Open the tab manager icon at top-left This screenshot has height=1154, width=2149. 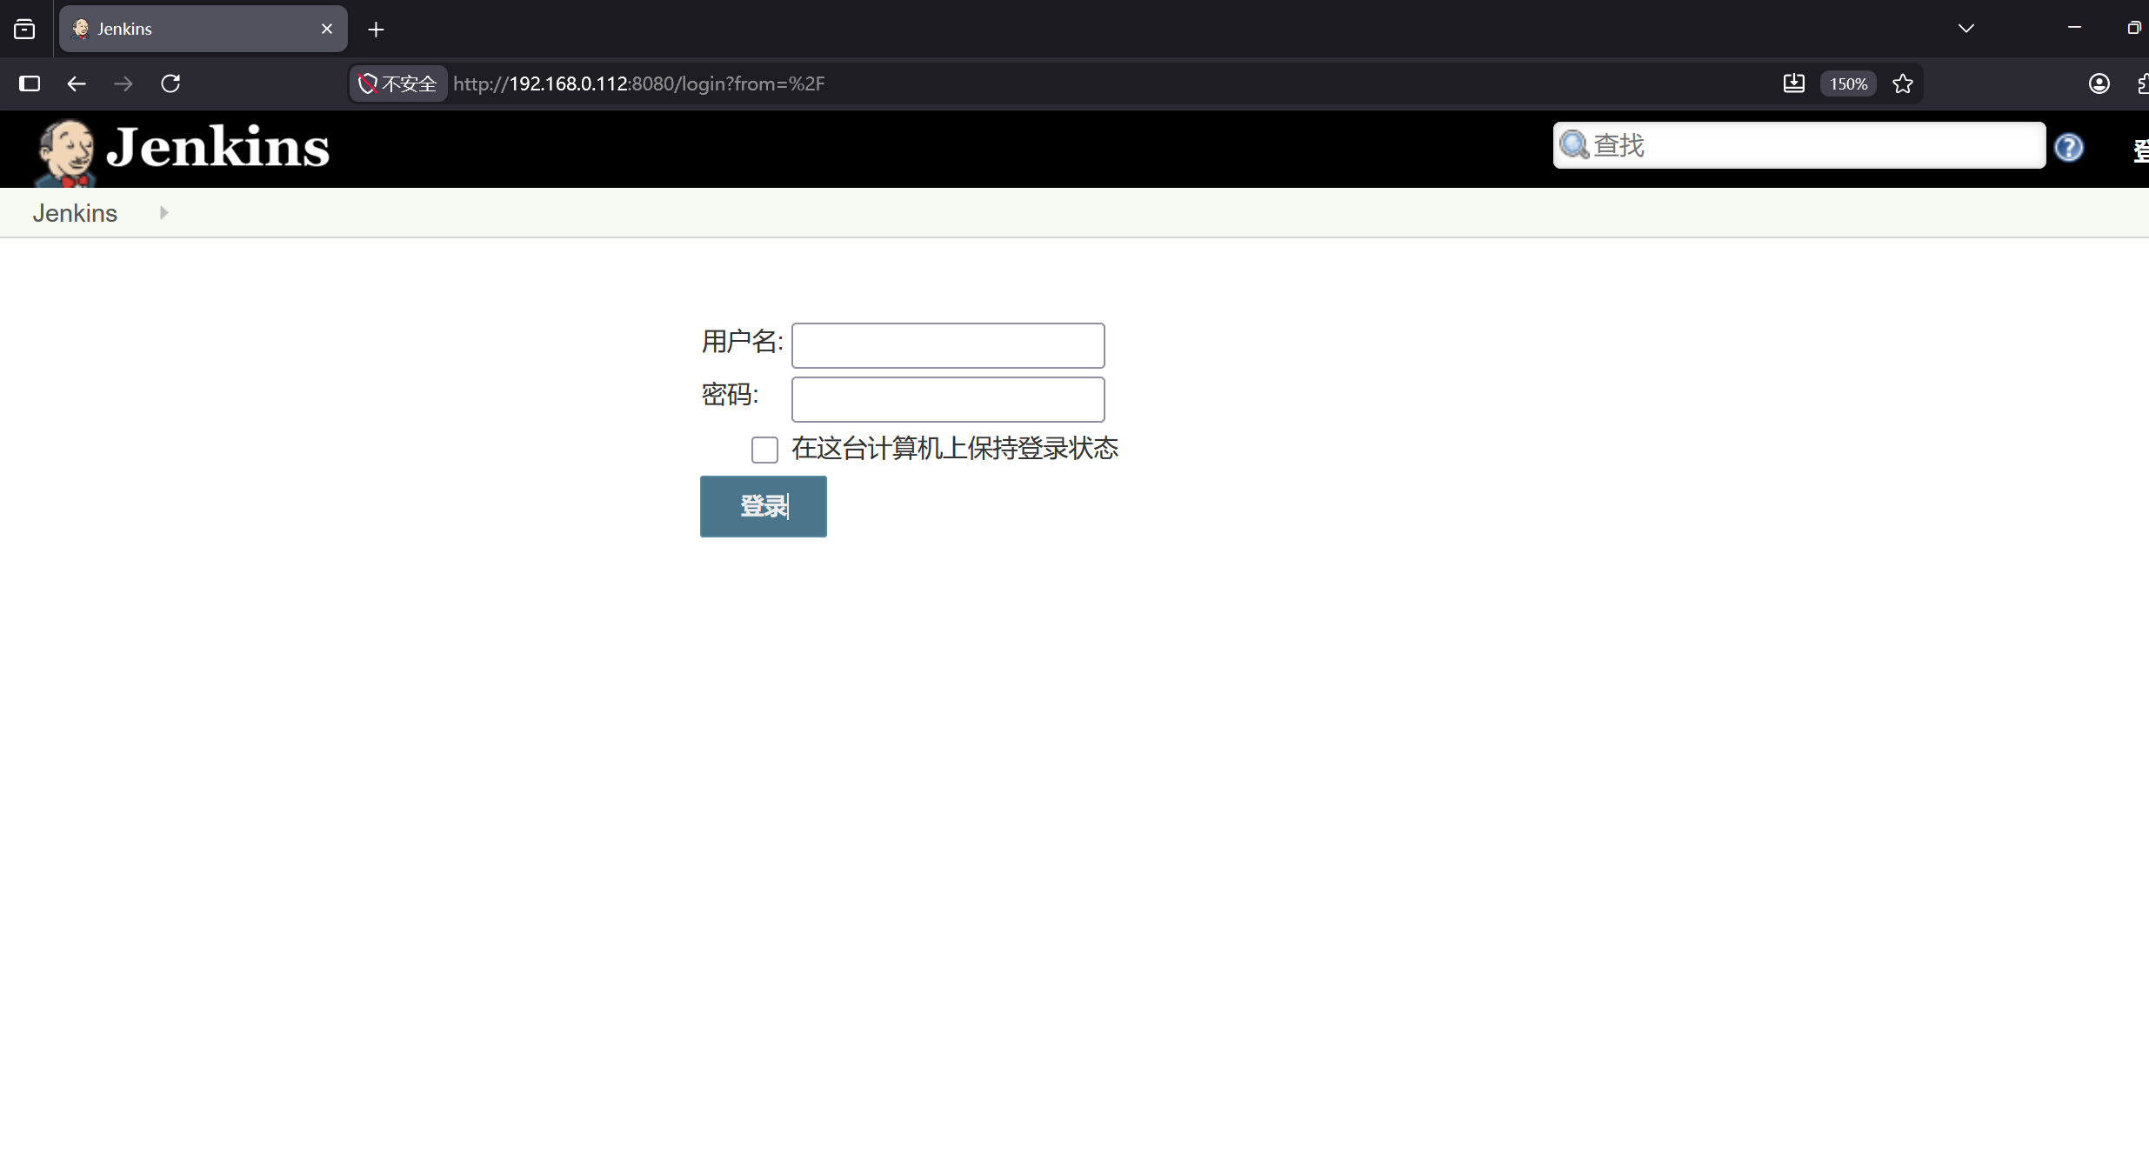point(24,30)
